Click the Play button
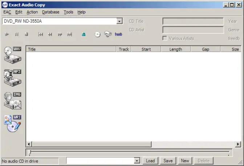Viewport: 244px width, 166px height. coord(7,34)
